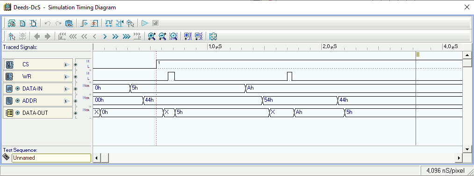Toggle the CS input value arrow
The image size is (474, 176).
(66, 64)
